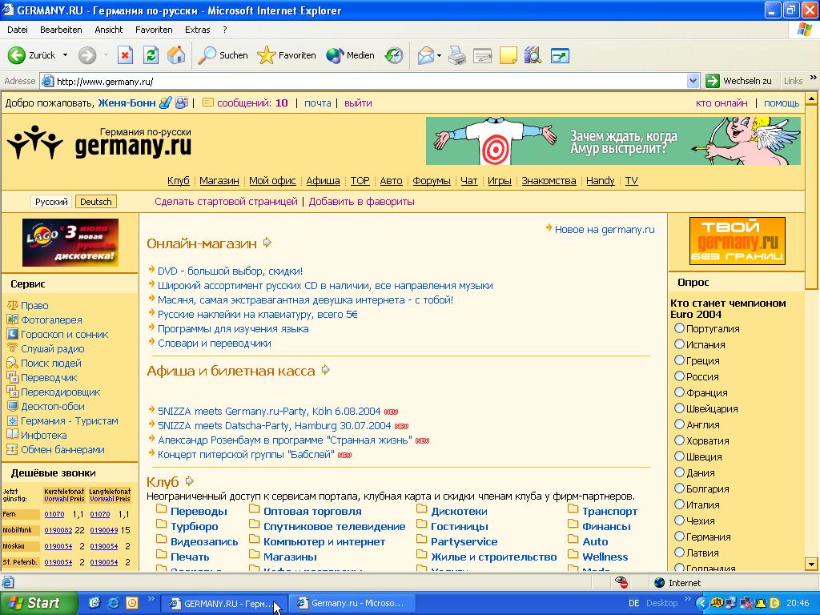Open the Favoriten menu in menu bar
The height and width of the screenshot is (615, 820).
tap(154, 30)
